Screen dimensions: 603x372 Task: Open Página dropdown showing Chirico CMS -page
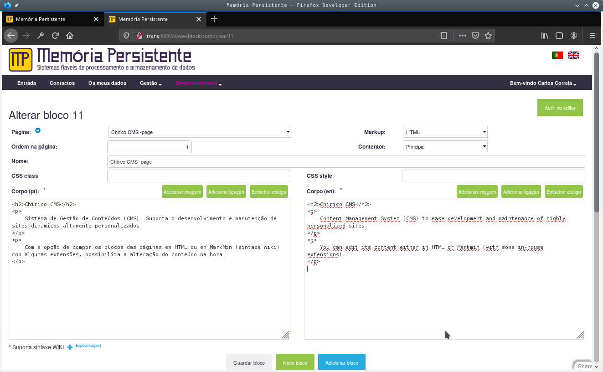pos(200,132)
